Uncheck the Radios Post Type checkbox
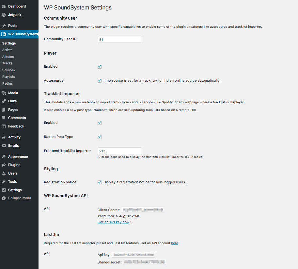 pyautogui.click(x=100, y=137)
